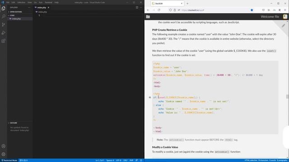The width and height of the screenshot is (289, 162).
Task: Reload the StackEdit page
Action: [x=159, y=10]
